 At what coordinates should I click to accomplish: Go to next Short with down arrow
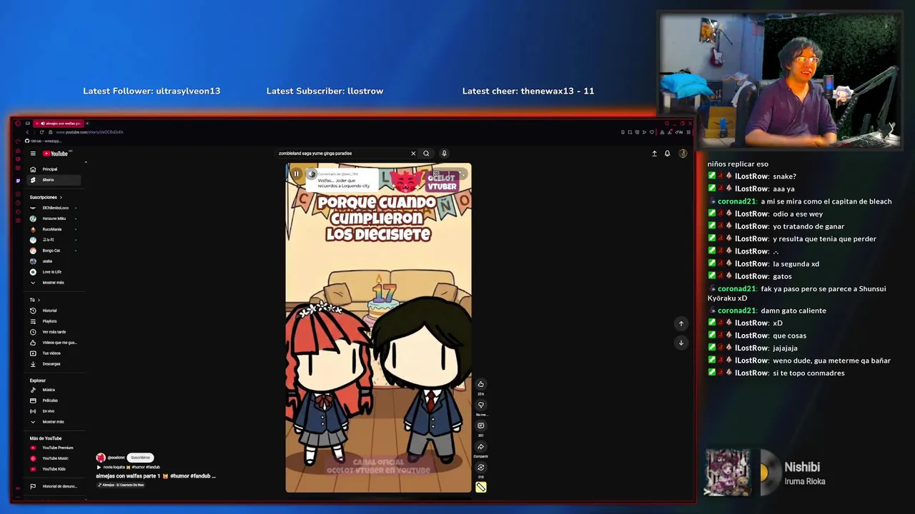681,343
